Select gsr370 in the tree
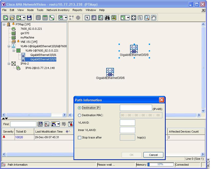The image size is (211, 169). (25, 33)
